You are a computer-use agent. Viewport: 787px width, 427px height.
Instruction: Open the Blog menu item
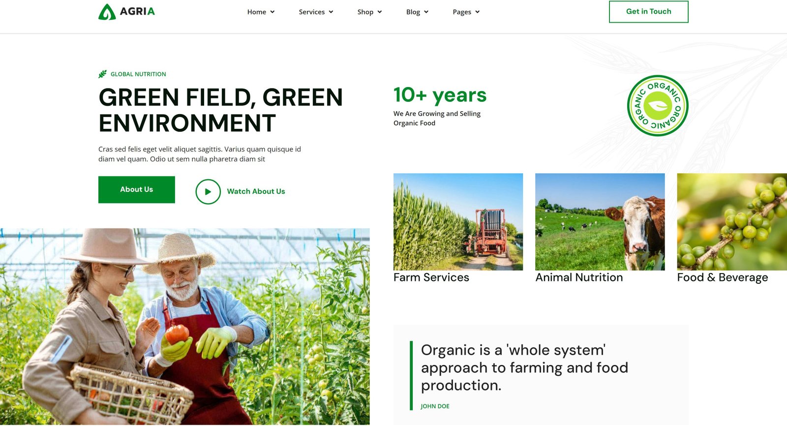pyautogui.click(x=413, y=12)
